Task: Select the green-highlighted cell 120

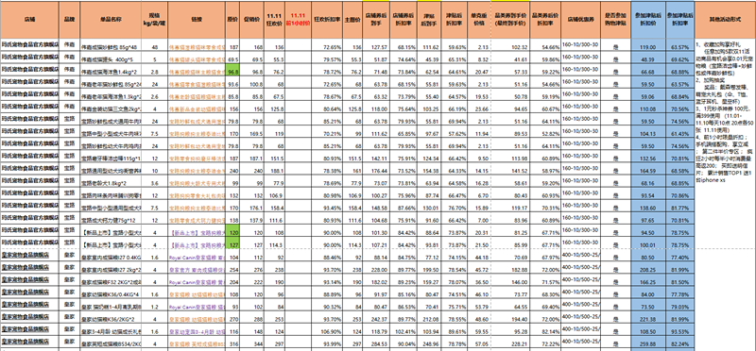Action: click(x=232, y=232)
